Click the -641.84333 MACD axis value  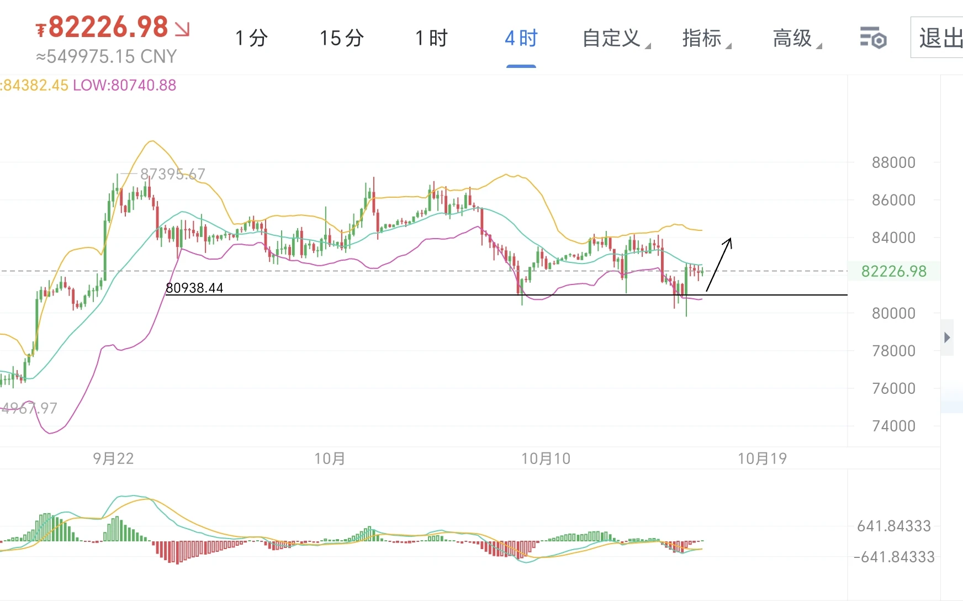tap(894, 557)
